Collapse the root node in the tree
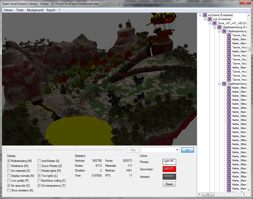This screenshot has height=199, width=253. [x=205, y=19]
